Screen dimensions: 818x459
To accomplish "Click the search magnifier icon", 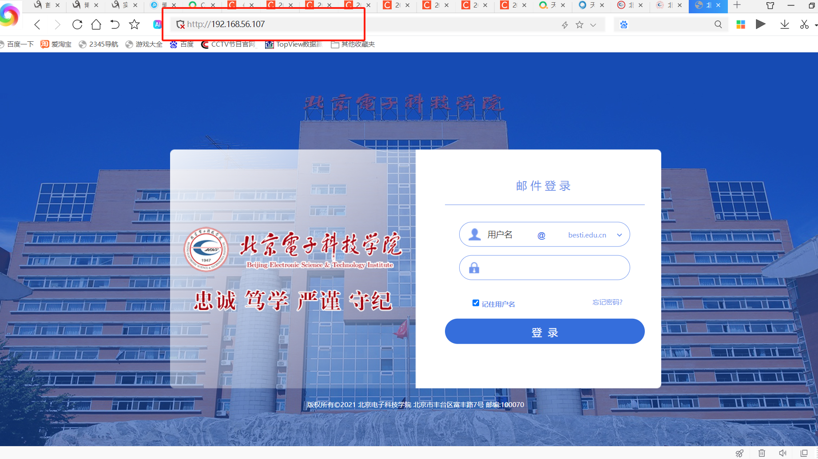I will [x=718, y=24].
